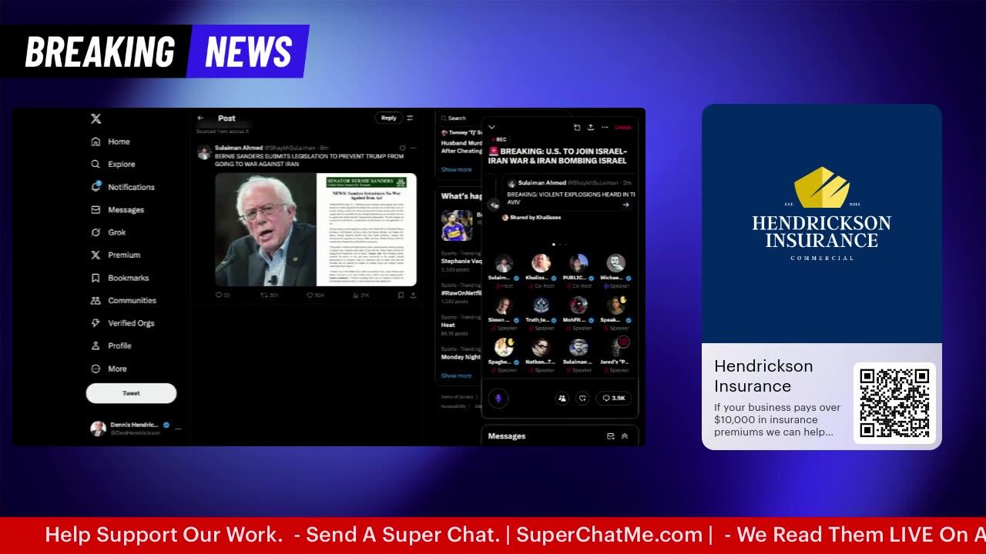Click the back arrow beside Post
The height and width of the screenshot is (554, 986).
tap(201, 118)
